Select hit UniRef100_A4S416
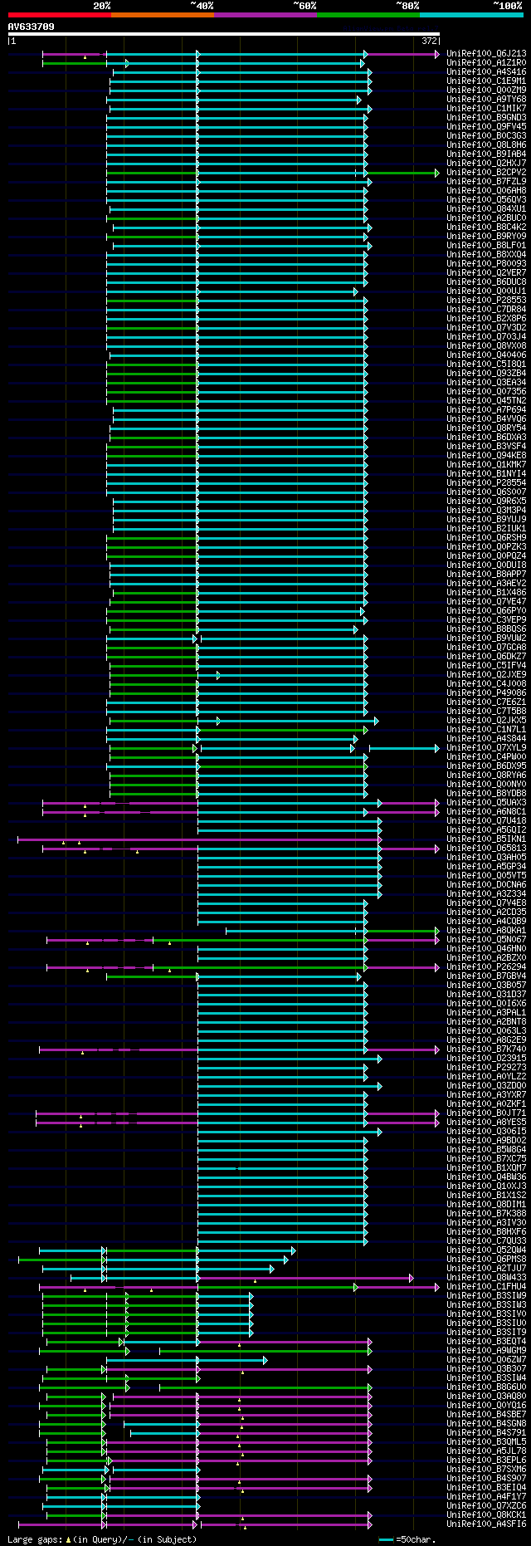Screen dimensions: 531x1546 pos(486,72)
